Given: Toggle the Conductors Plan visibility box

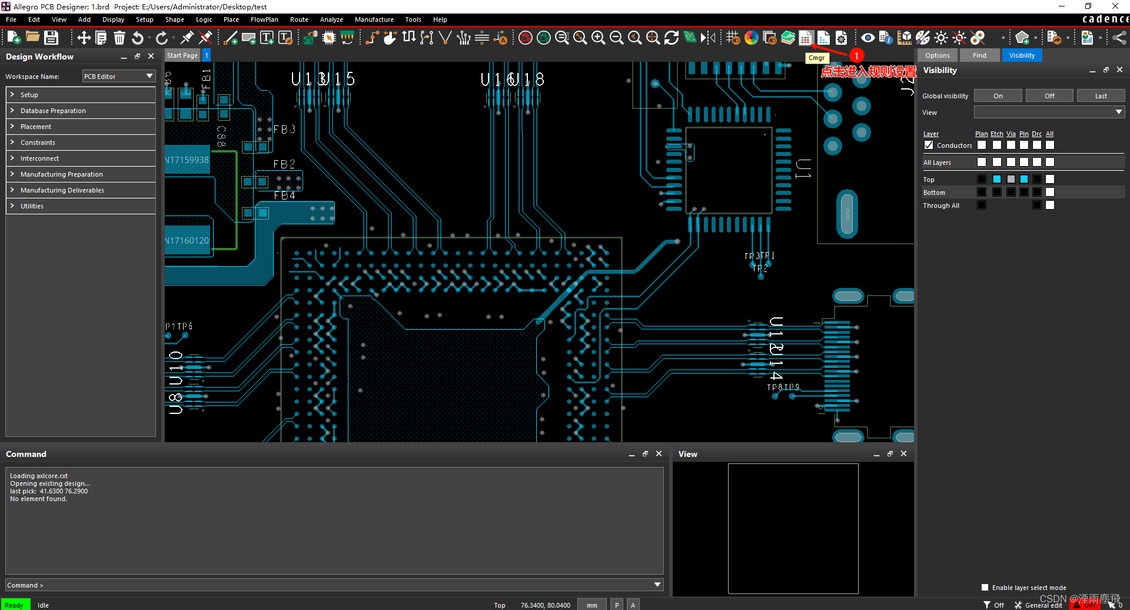Looking at the screenshot, I should 982,145.
